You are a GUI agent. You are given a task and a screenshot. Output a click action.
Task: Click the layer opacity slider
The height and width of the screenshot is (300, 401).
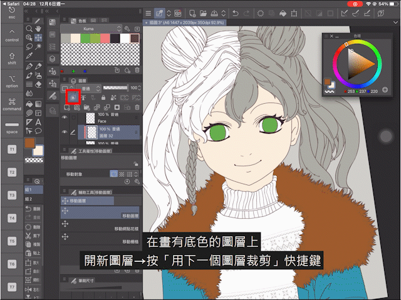[x=115, y=88]
